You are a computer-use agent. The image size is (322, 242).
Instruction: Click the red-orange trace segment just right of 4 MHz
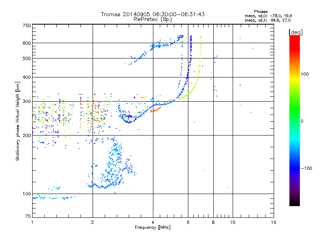coord(156,109)
